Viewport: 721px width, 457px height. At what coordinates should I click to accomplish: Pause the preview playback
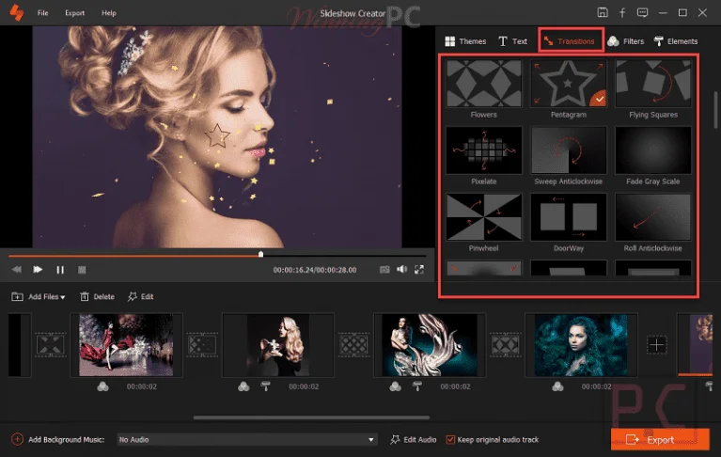pos(60,270)
